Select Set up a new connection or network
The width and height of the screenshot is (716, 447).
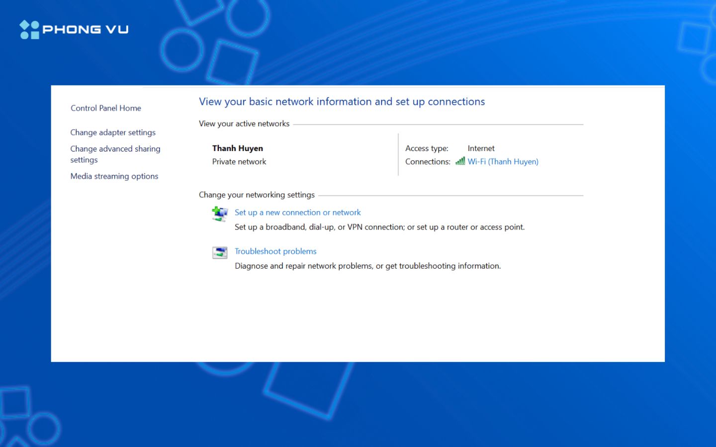(x=297, y=212)
